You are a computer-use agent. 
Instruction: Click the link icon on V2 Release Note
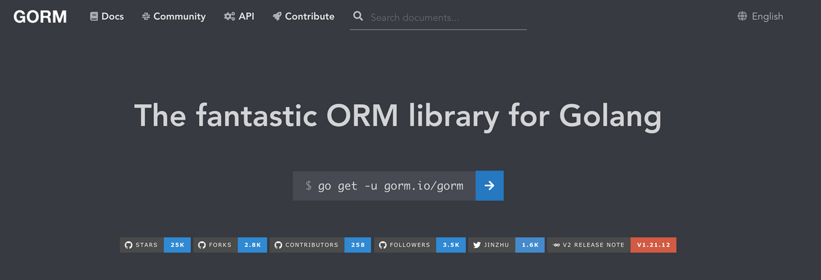coord(556,245)
